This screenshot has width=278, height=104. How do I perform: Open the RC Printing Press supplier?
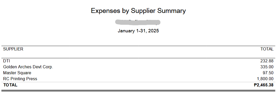(20, 79)
